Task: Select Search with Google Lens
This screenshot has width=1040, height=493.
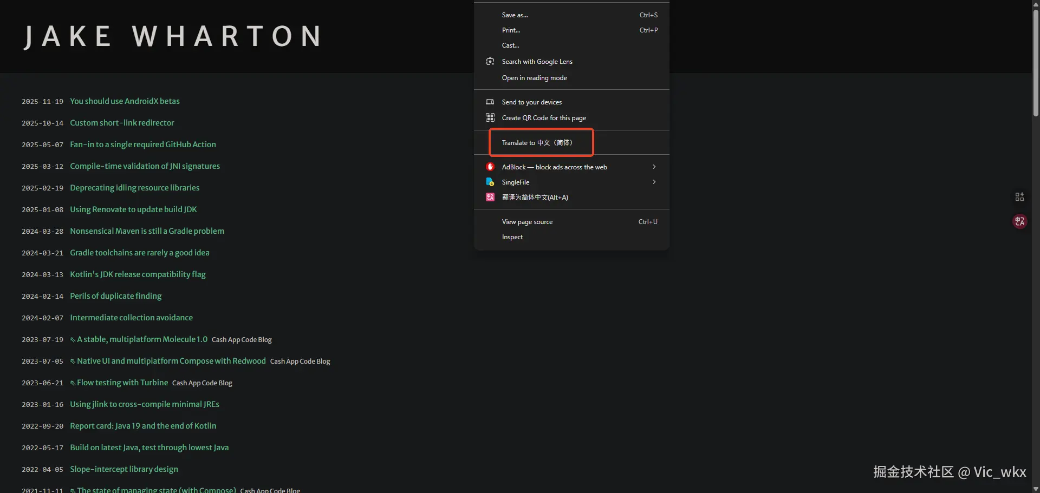Action: [x=571, y=62]
